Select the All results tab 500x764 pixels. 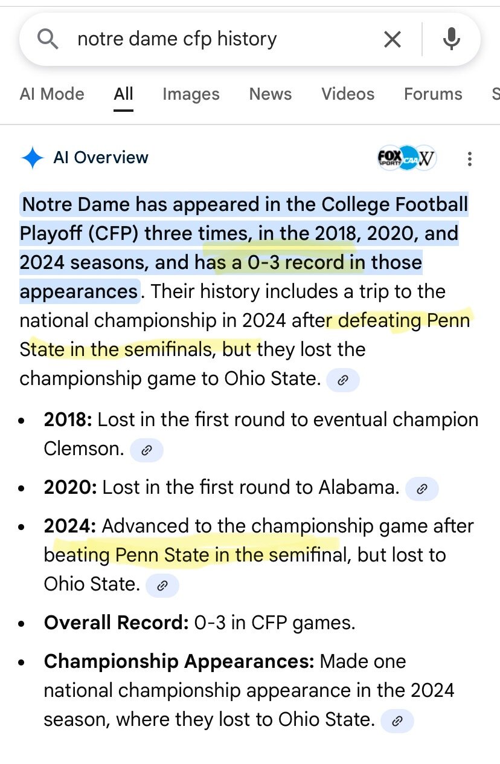[123, 94]
